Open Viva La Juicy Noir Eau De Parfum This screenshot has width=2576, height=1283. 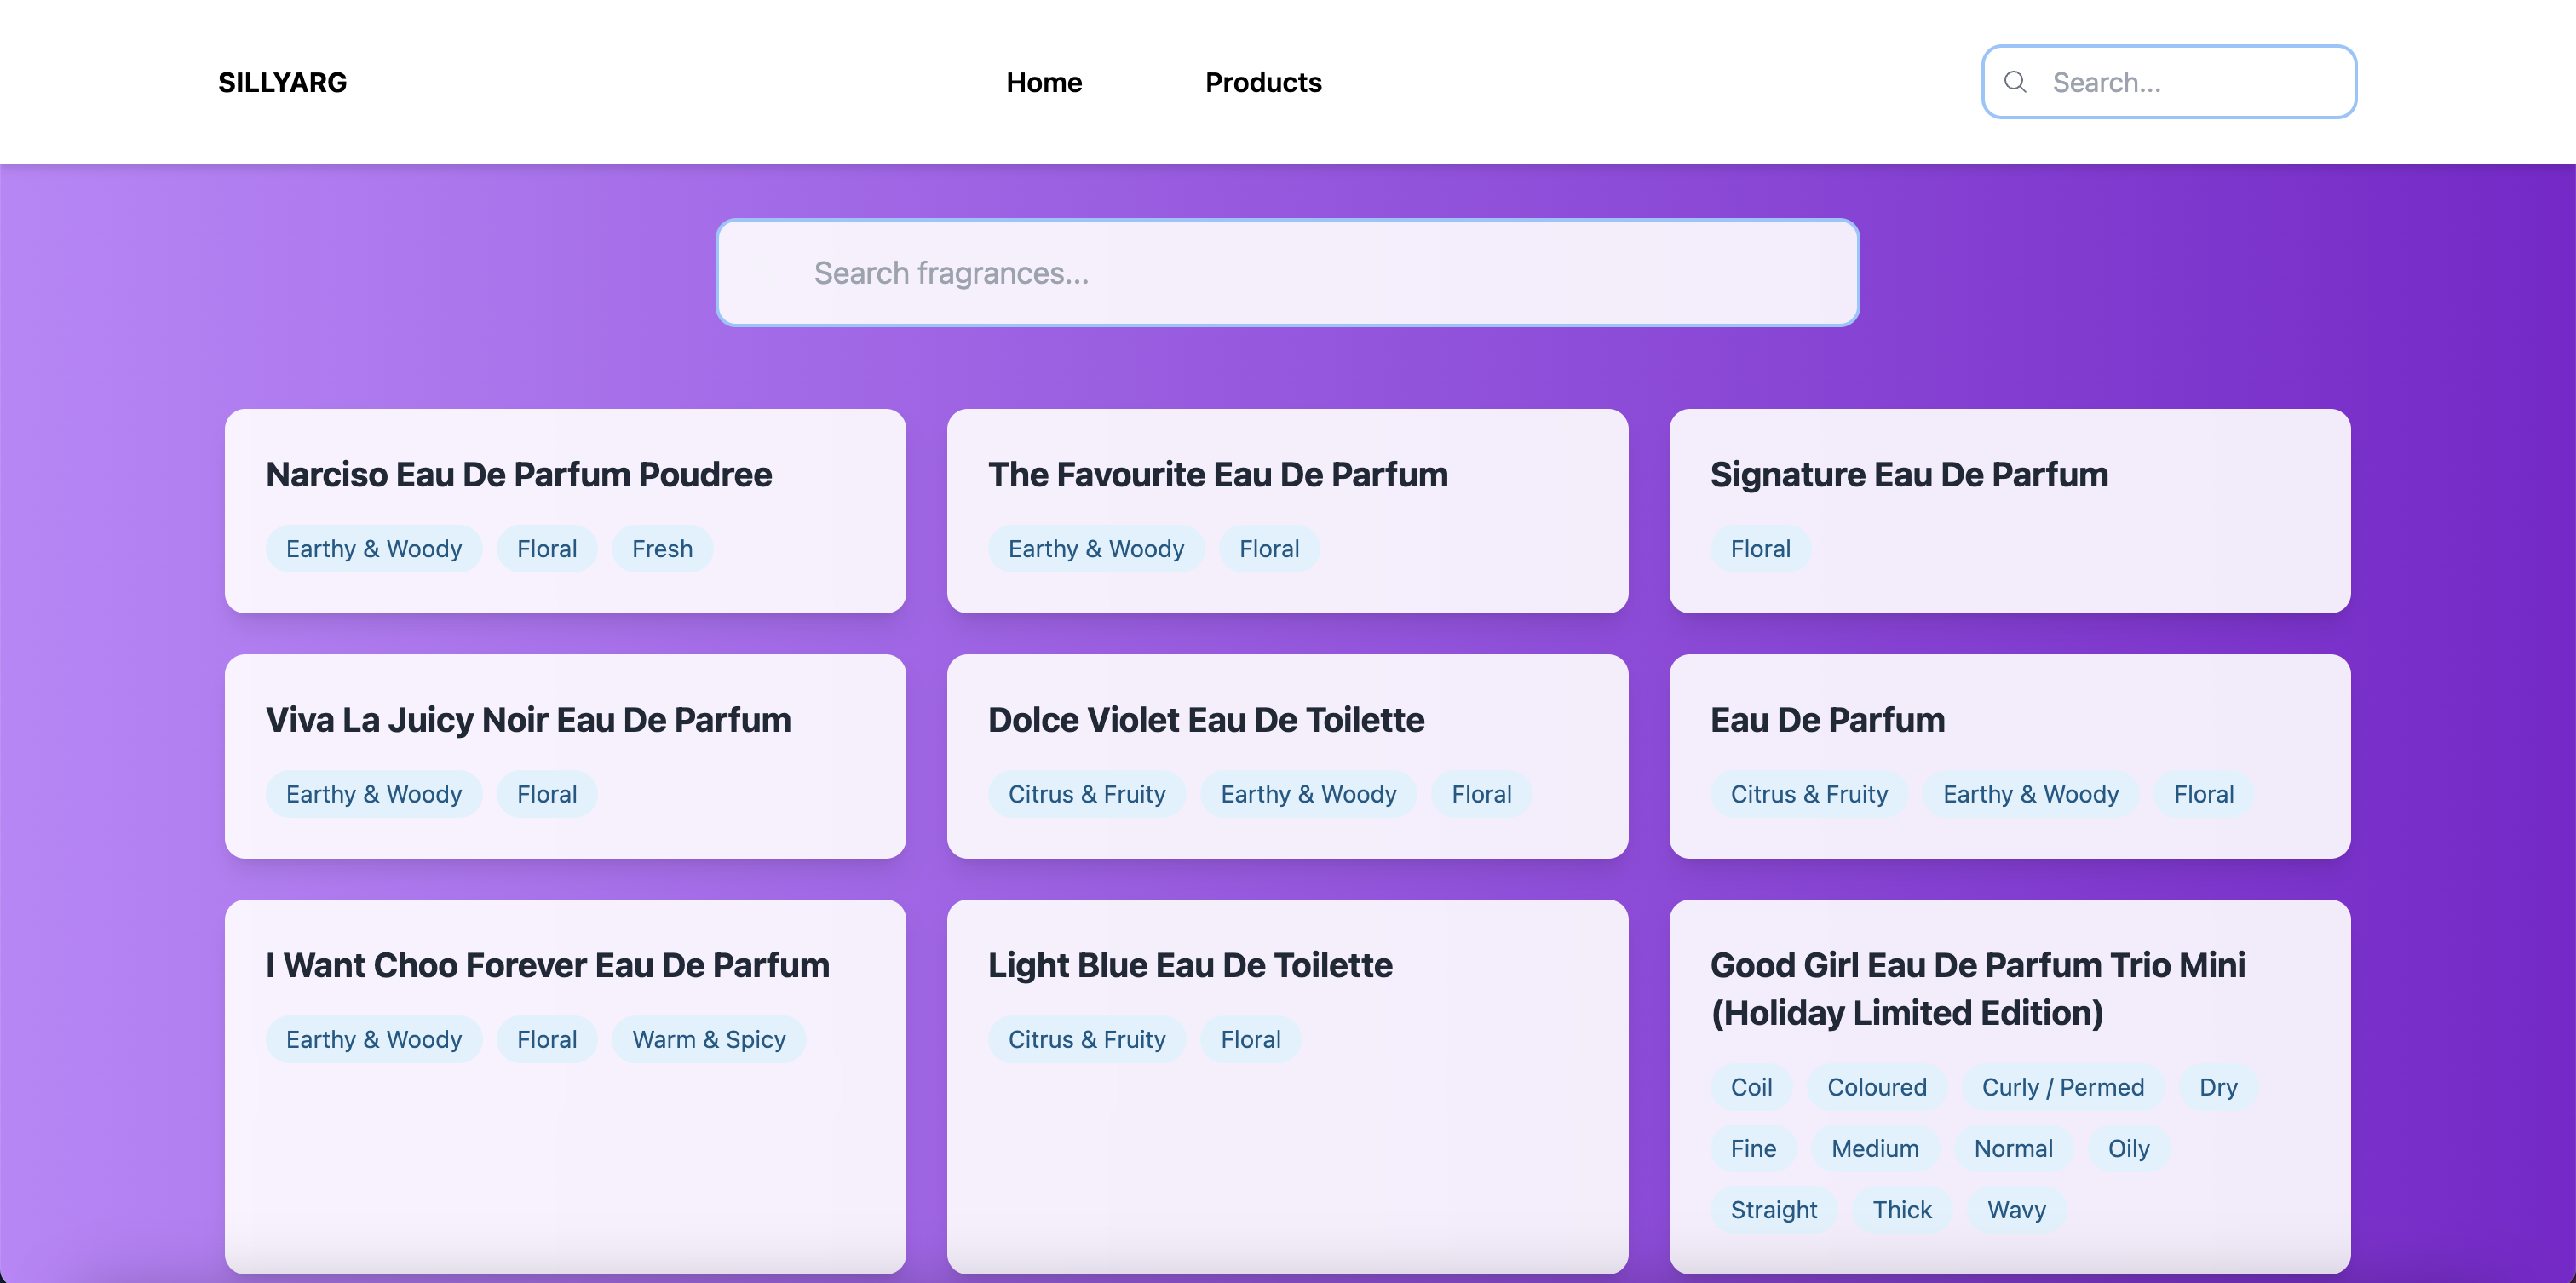pos(565,756)
